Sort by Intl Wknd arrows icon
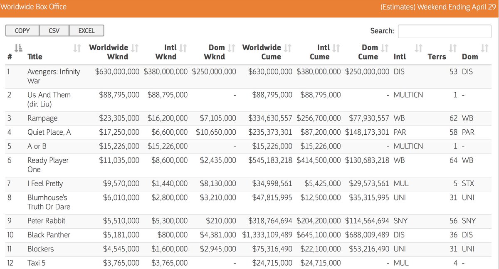The height and width of the screenshot is (269, 499). [183, 48]
